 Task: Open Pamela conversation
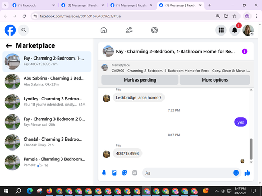[47, 163]
